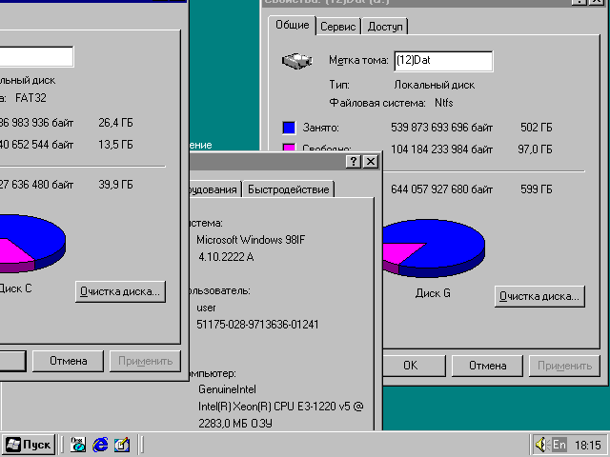The width and height of the screenshot is (610, 457).
Task: Click the volume label field in Disk C properties
Action: point(36,57)
